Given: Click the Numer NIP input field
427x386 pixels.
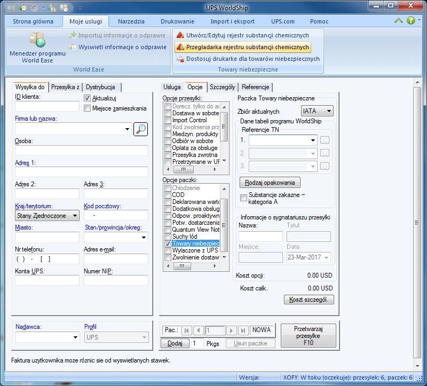Looking at the screenshot, I should [x=116, y=280].
